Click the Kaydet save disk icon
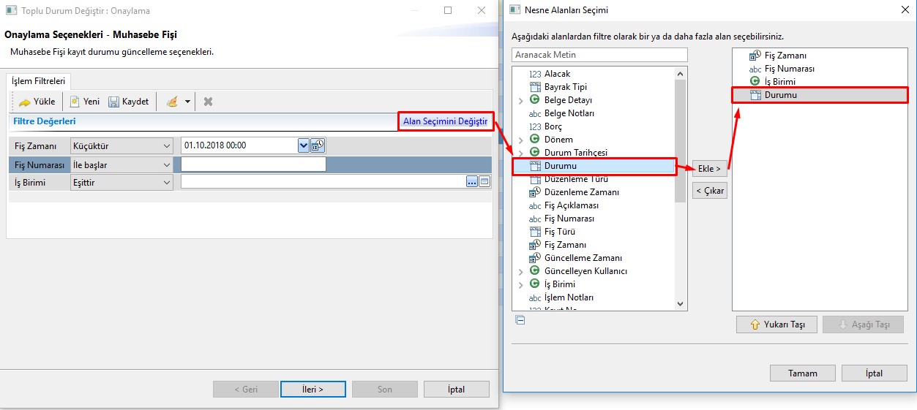The image size is (917, 410). (x=114, y=102)
